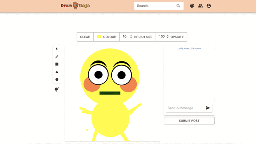Click 'cade joined the room' message
Viewport: 256px width, 144px height.
pyautogui.click(x=189, y=48)
